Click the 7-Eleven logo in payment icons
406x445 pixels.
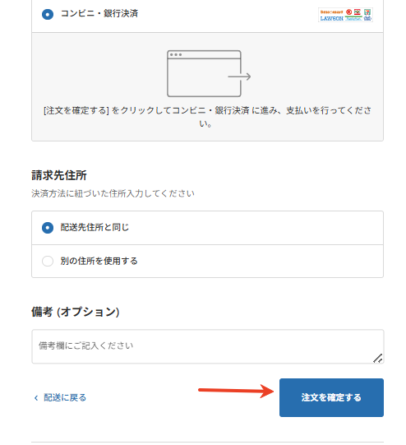tap(367, 12)
